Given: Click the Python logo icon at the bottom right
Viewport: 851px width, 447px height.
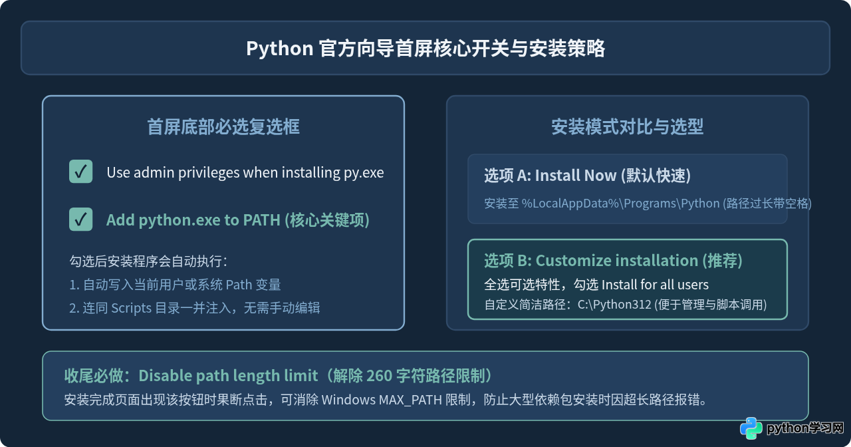Looking at the screenshot, I should (x=751, y=428).
